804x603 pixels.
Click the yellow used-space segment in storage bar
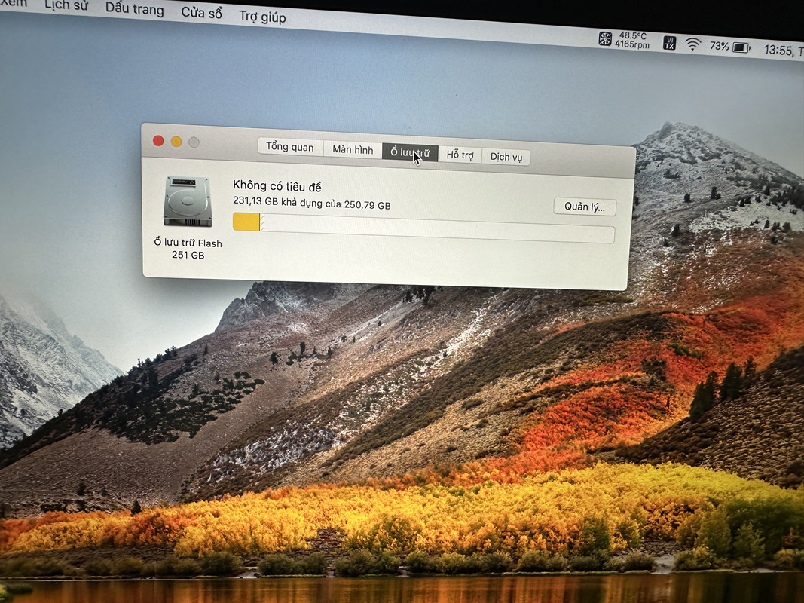(246, 222)
